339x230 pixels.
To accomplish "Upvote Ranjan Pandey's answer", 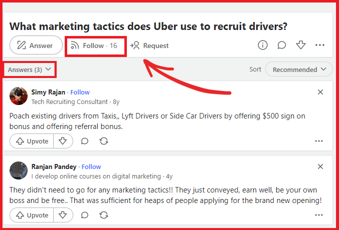I will 32,215.
